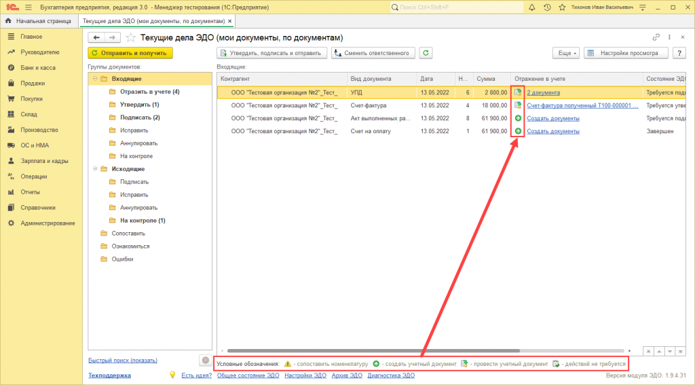Sort by Контрагент column header

pyautogui.click(x=282, y=79)
